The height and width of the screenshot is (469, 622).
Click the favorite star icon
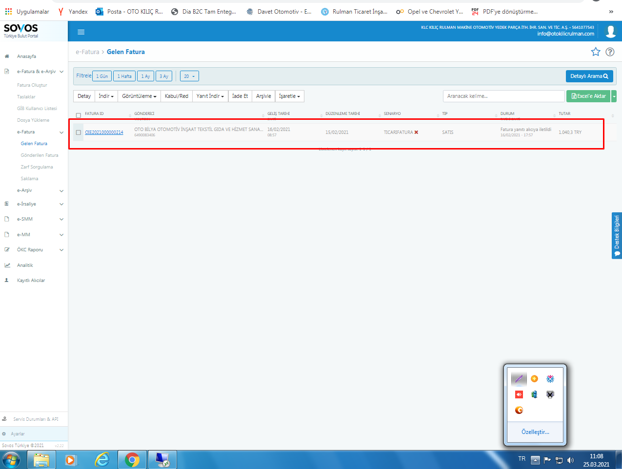pyautogui.click(x=596, y=52)
